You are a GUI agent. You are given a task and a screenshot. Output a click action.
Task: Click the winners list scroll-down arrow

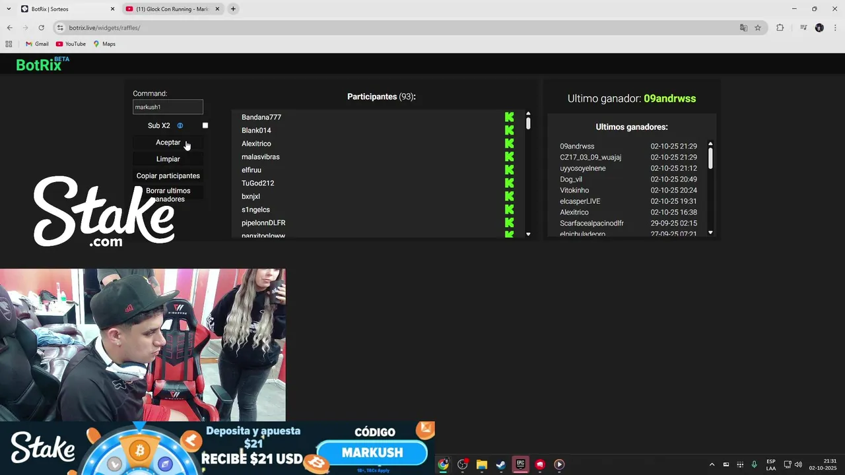[710, 232]
